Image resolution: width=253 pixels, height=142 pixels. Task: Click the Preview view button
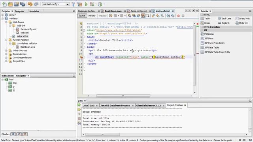tap(102, 16)
